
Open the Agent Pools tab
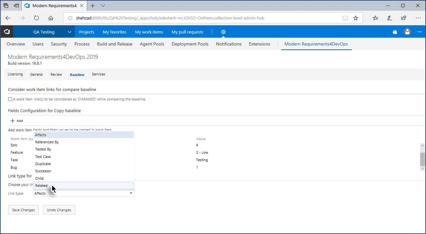[152, 44]
